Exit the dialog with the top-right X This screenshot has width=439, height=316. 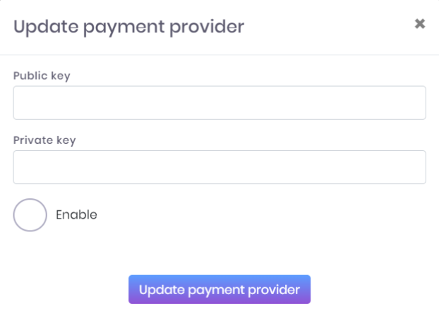coord(420,24)
